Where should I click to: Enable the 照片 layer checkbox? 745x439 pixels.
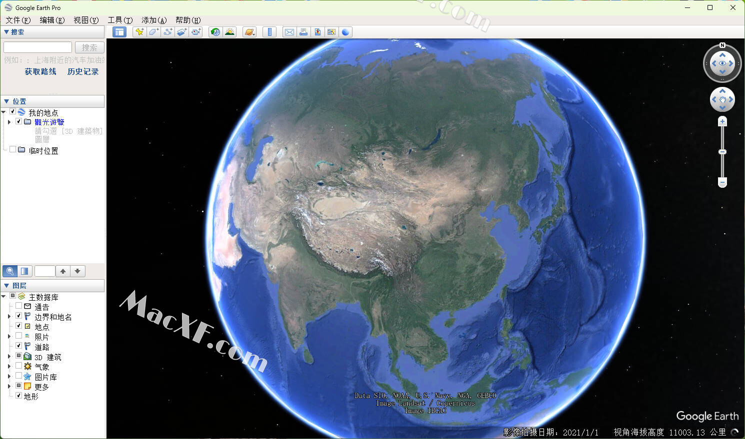(x=19, y=336)
